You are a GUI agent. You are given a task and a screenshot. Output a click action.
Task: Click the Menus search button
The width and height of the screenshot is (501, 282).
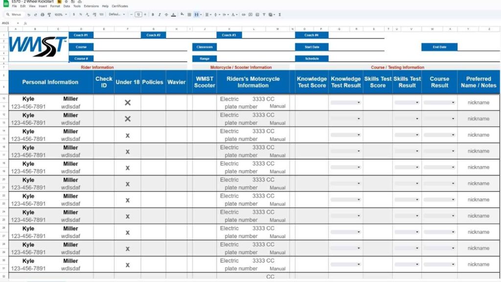pos(13,15)
